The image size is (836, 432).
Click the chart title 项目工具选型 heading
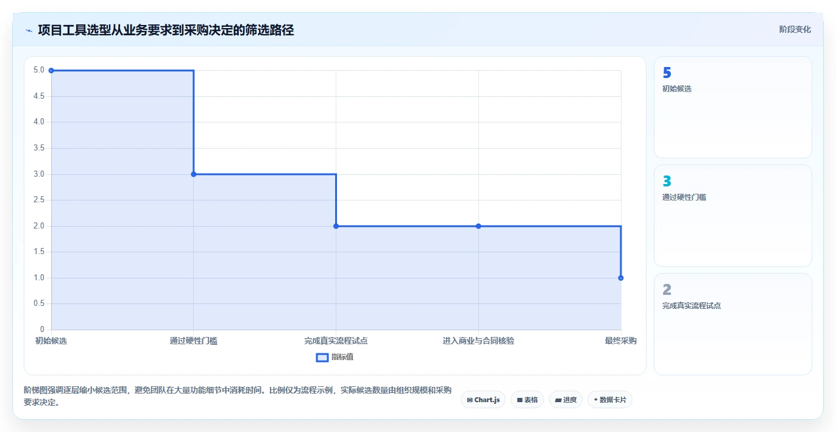coord(166,30)
